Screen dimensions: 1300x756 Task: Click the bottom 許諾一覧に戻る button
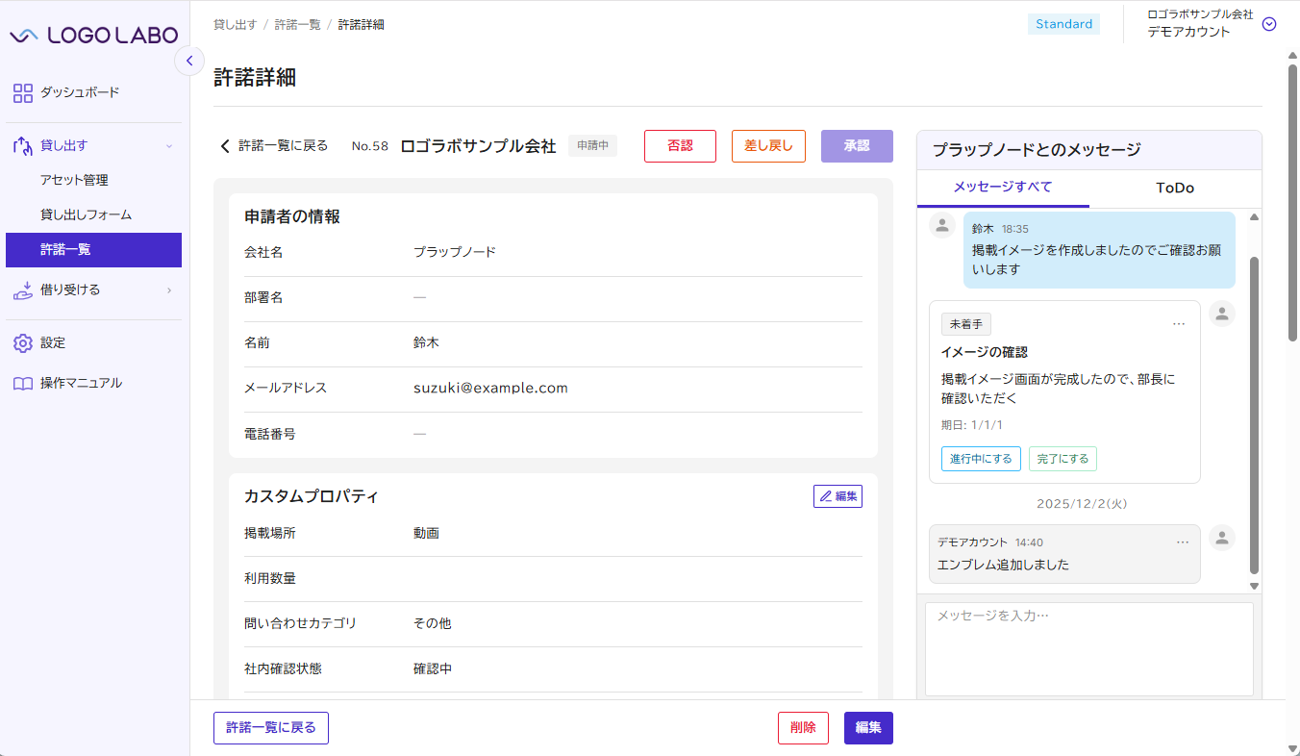click(271, 728)
